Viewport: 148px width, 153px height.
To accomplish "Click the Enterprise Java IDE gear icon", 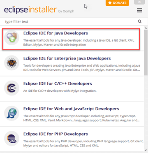I will (12, 63).
